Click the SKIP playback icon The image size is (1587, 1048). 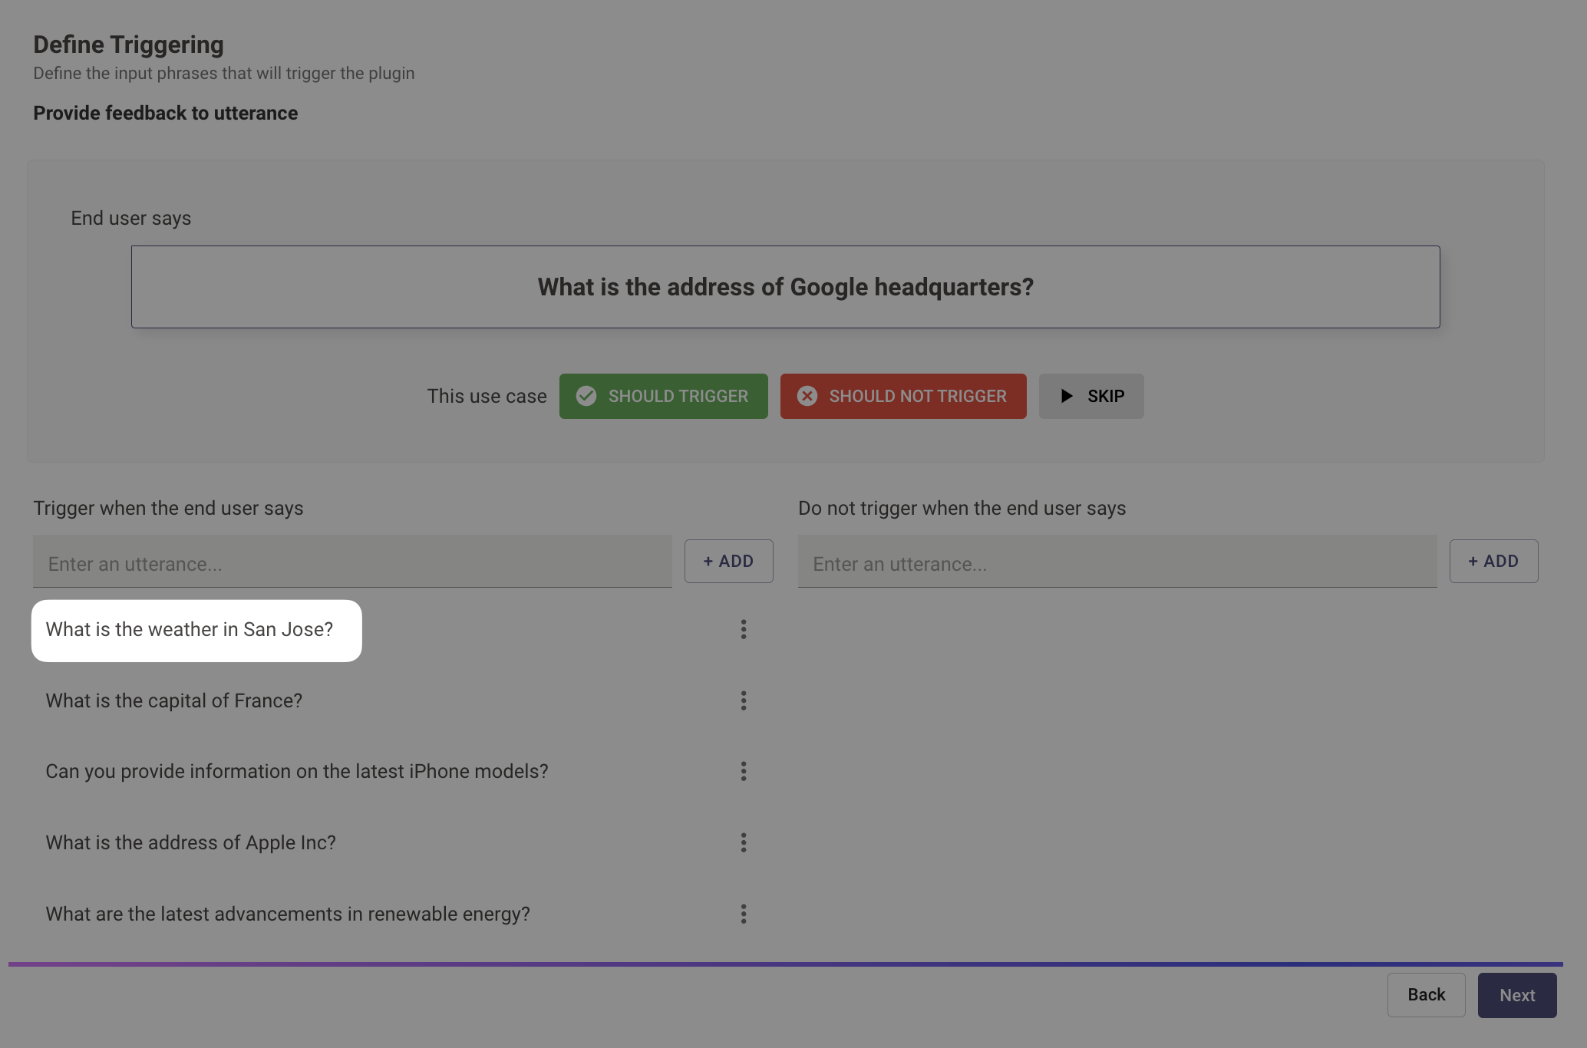tap(1067, 395)
